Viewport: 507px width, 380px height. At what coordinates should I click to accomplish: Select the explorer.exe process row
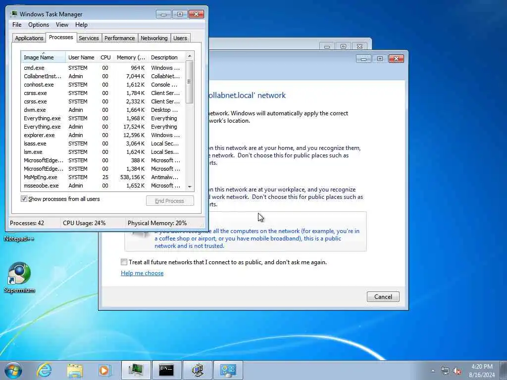click(103, 135)
